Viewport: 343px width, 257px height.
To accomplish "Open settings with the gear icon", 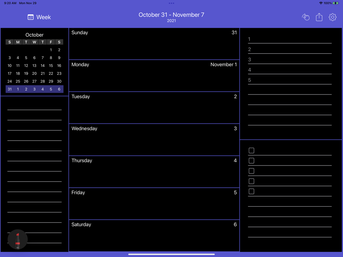I will 332,17.
